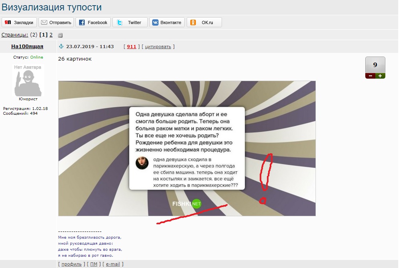This screenshot has width=399, height=268.
Task: Click the thread title Визуализация тупости
Action: (x=52, y=7)
